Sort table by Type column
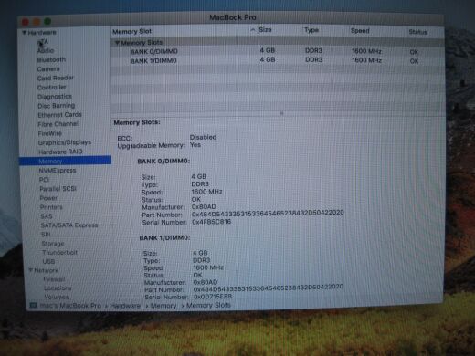This screenshot has width=475, height=356. coord(311,30)
